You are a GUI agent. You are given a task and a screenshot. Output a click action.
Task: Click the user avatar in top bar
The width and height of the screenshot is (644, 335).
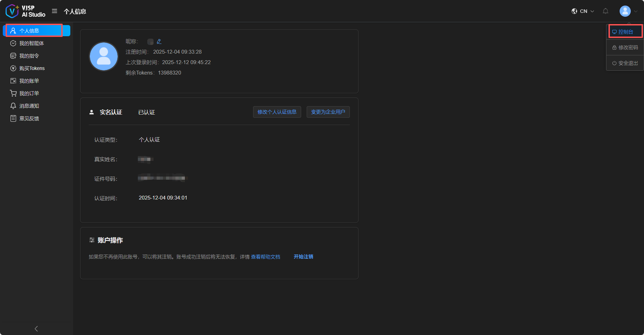tap(625, 11)
